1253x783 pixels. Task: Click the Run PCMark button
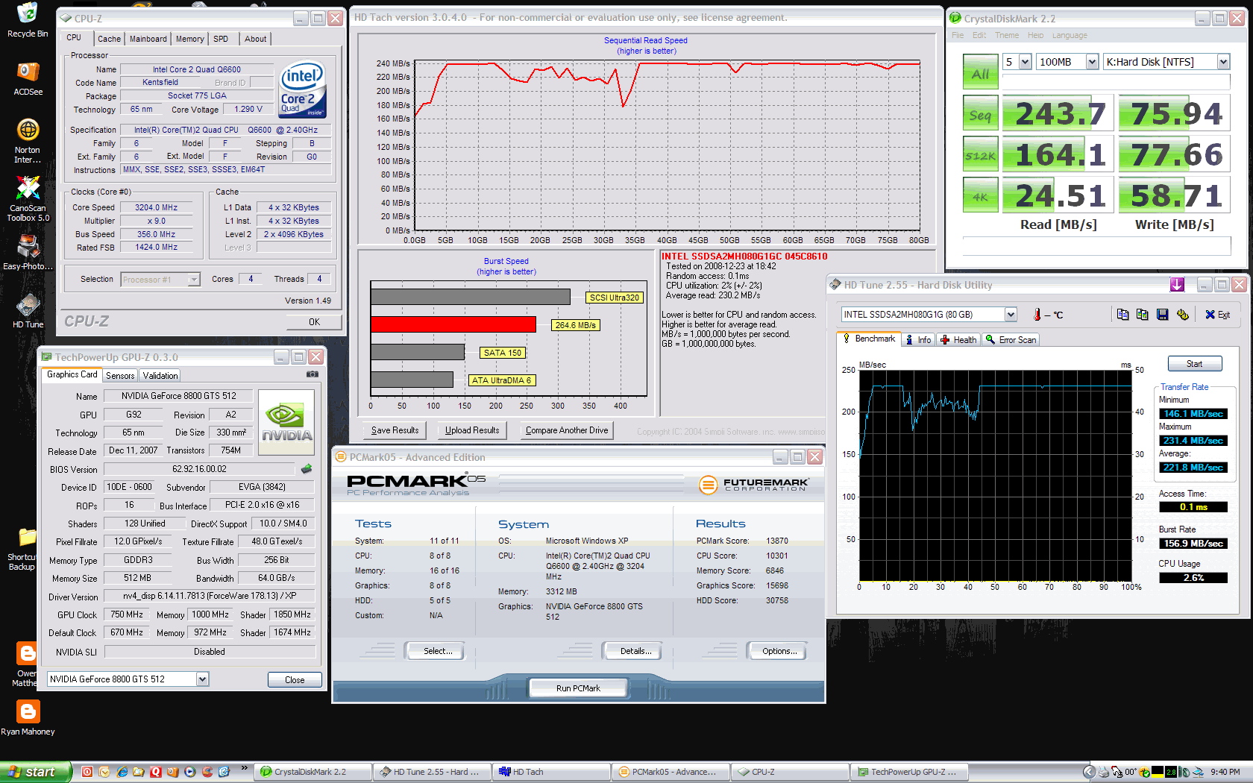point(578,688)
